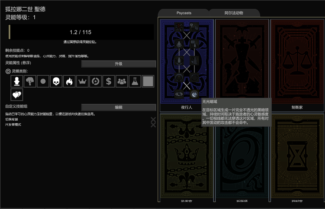Pick the moon-over-people ability in 夜行人 tree
Viewport: 325px width, 209px height.
coord(194,27)
